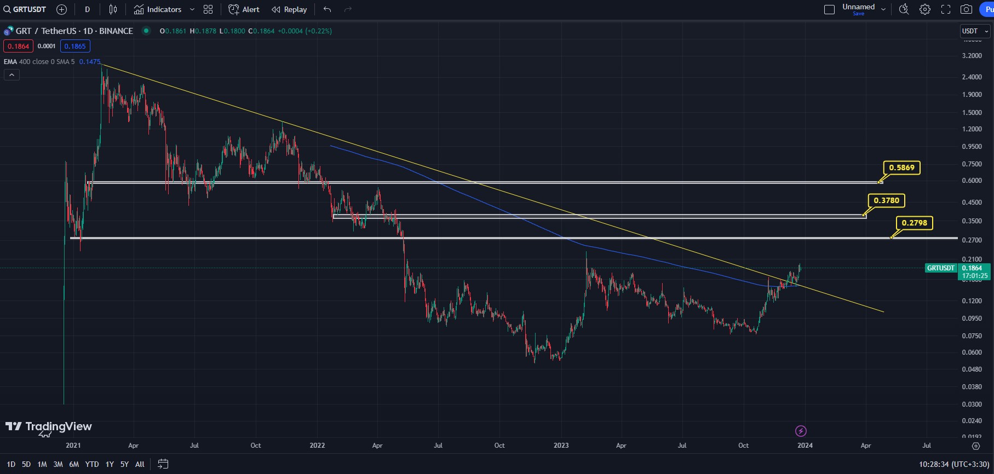
Task: Click the red sell price 0.1864 button
Action: point(18,46)
